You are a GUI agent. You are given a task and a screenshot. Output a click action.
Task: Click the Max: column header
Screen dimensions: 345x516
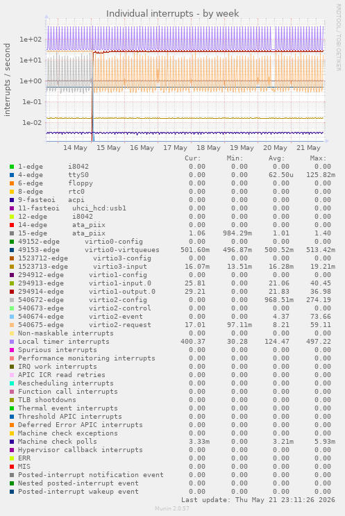(x=318, y=158)
